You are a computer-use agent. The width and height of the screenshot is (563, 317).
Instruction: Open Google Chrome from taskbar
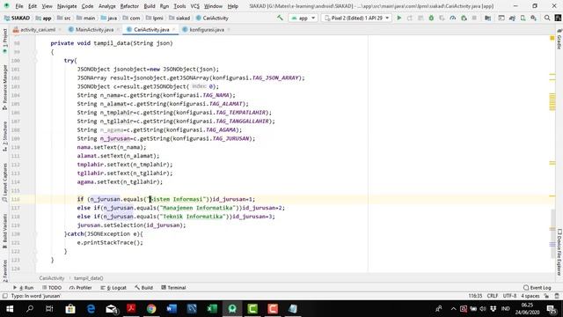point(151,309)
